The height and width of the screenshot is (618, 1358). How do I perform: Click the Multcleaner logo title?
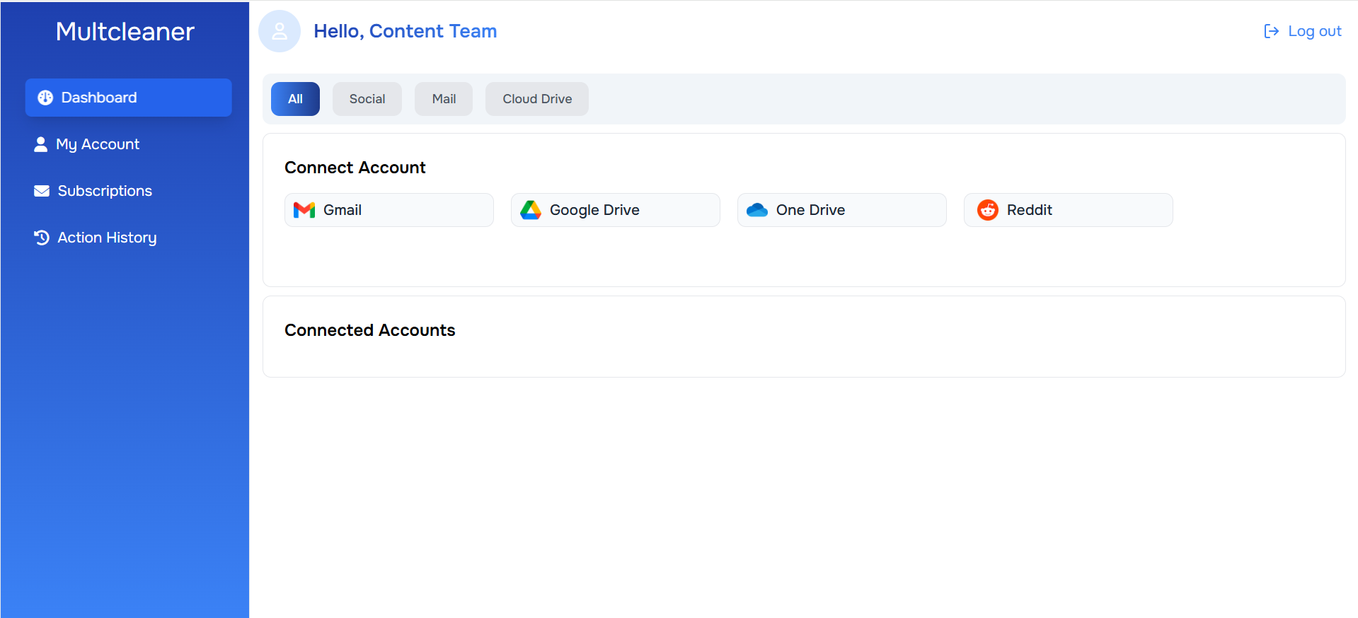point(125,32)
